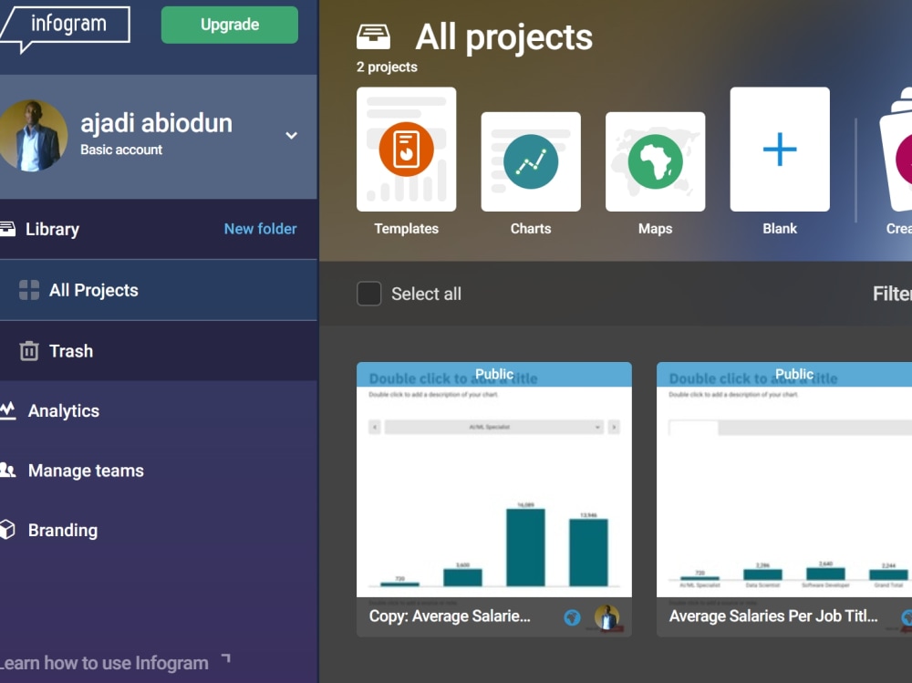
Task: Click the orange Templates icon
Action: (407, 150)
